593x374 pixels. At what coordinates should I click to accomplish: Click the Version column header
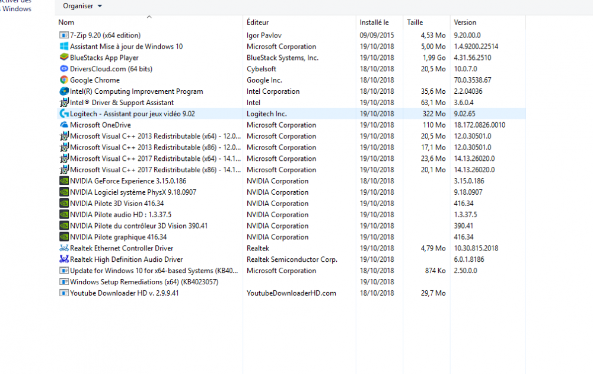(465, 23)
